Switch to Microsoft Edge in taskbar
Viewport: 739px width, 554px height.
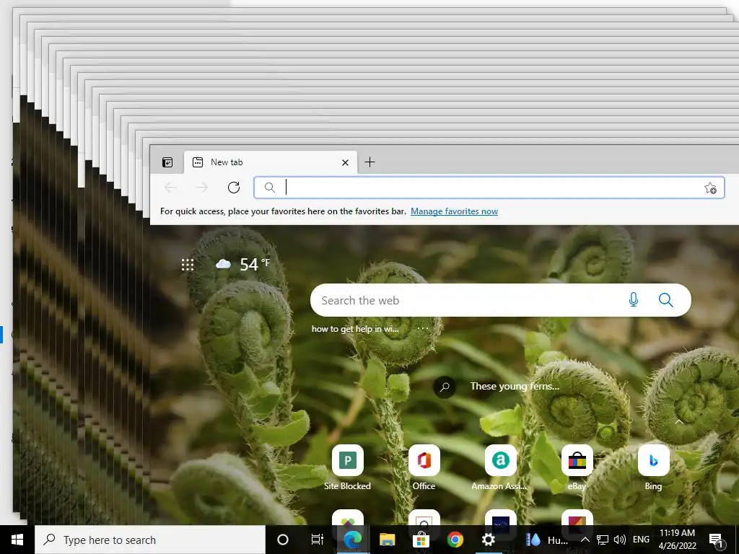[x=352, y=540]
